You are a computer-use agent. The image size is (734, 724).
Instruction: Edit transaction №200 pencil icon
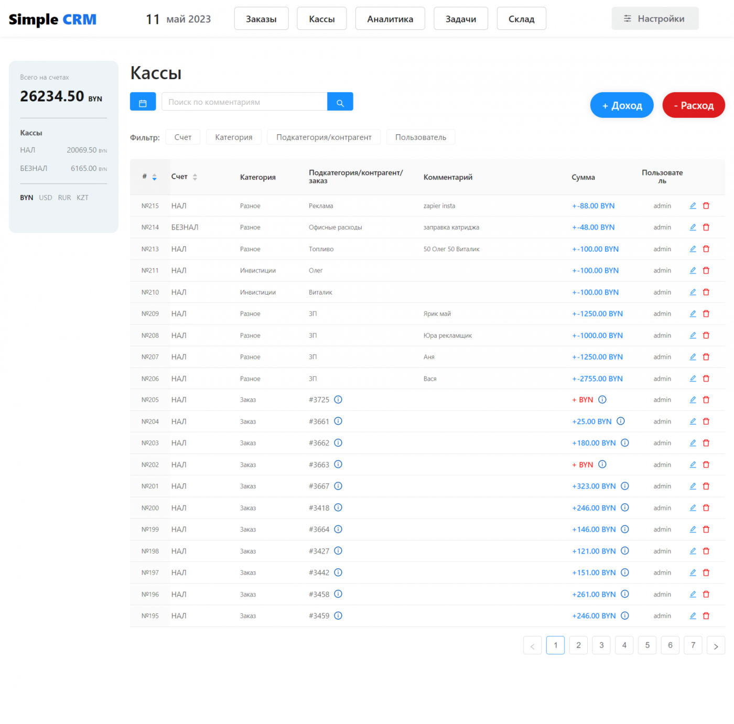[x=693, y=507]
